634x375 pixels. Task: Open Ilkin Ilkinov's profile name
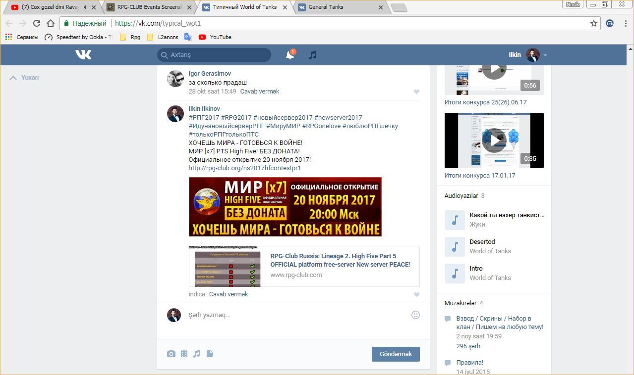204,109
